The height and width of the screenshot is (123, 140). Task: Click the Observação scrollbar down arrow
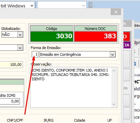click(114, 105)
